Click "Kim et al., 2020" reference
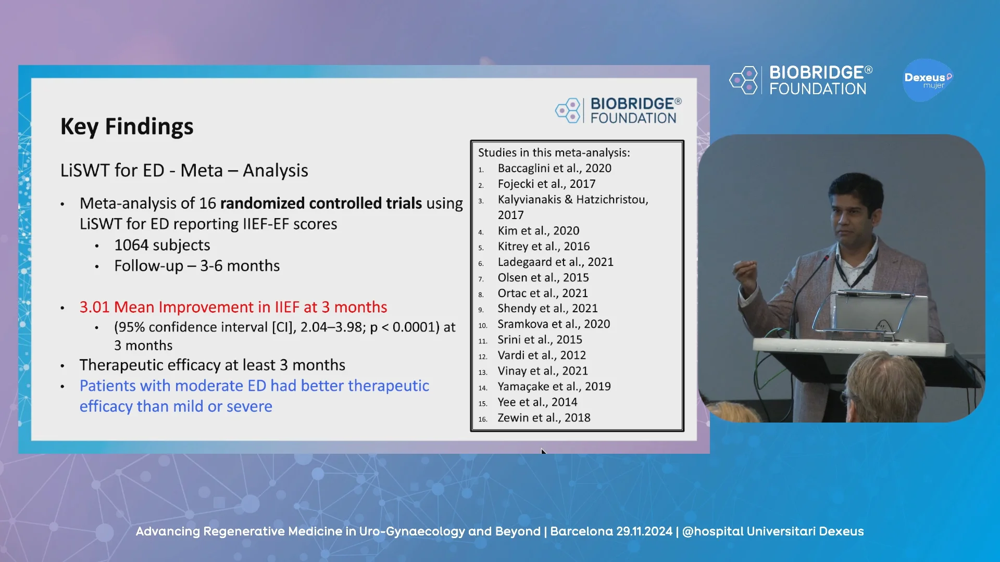Image resolution: width=1000 pixels, height=562 pixels. 538,231
